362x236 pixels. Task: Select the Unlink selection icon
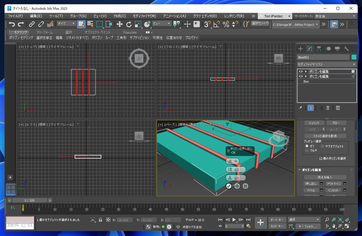point(41,24)
